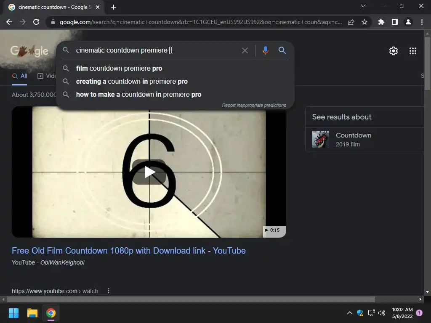Play the film countdown video

(x=149, y=172)
